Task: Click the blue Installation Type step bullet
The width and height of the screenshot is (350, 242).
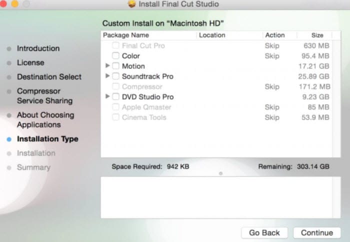Action: click(x=9, y=139)
